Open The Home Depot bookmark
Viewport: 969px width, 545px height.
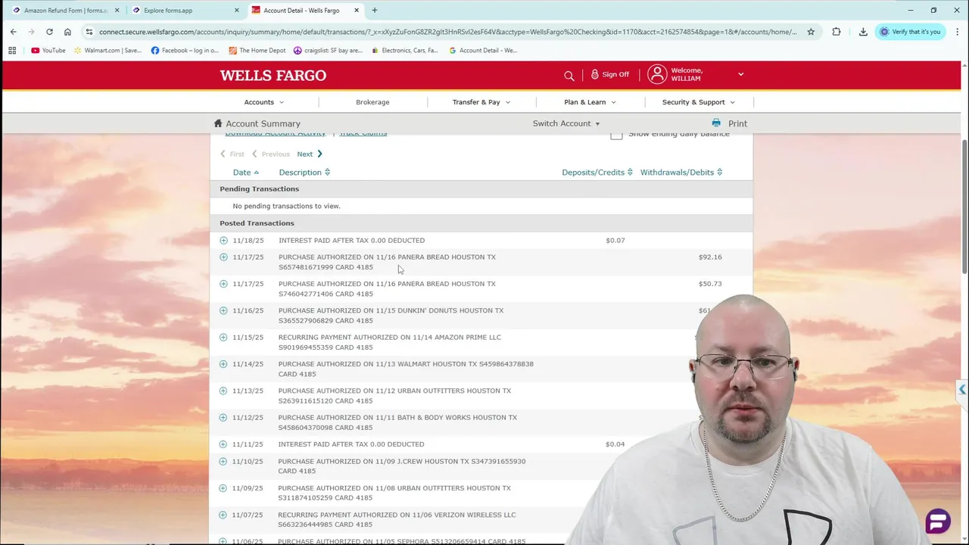257,50
